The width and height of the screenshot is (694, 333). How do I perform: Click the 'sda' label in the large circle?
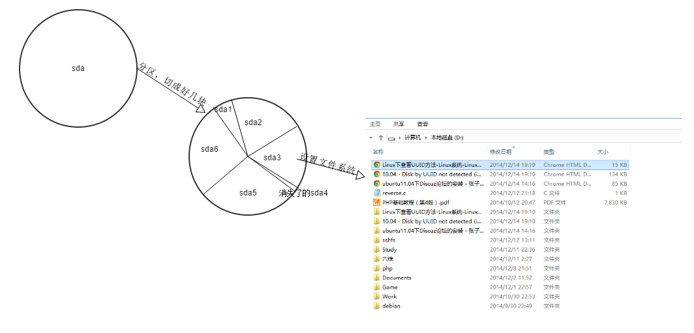coord(78,68)
